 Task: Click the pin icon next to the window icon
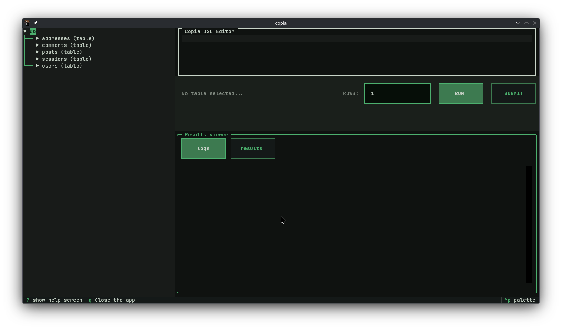pyautogui.click(x=35, y=23)
